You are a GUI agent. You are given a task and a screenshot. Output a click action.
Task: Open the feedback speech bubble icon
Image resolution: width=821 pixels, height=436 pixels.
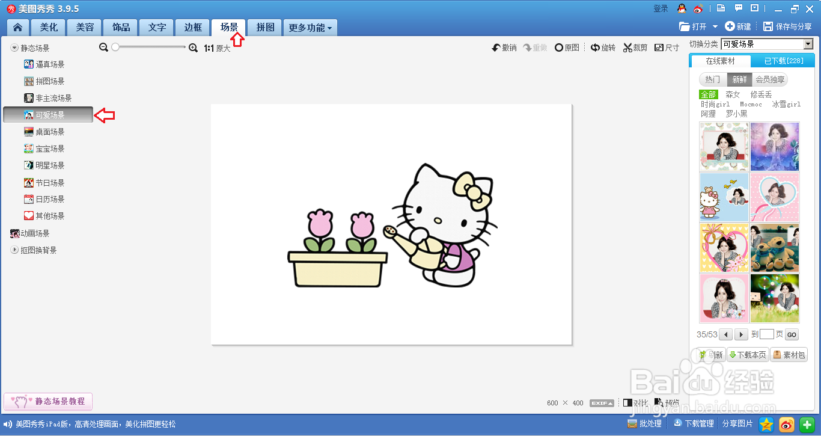click(739, 8)
